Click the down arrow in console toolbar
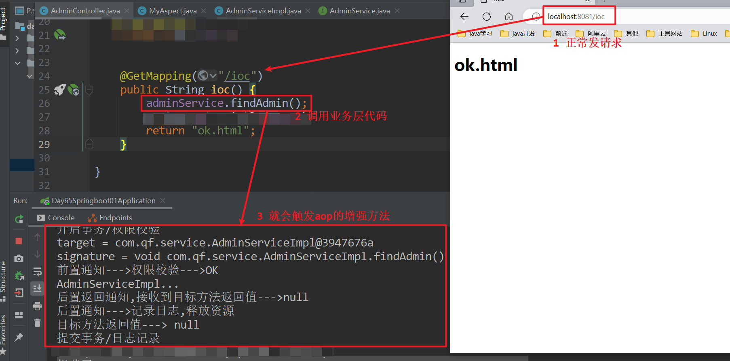 (x=37, y=254)
